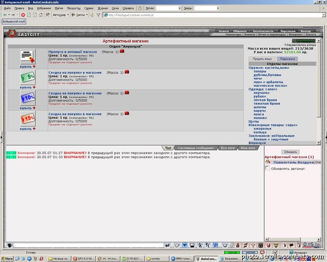327x262 pixels.
Task: Click the Обновить button in player list
Action: 290,152
